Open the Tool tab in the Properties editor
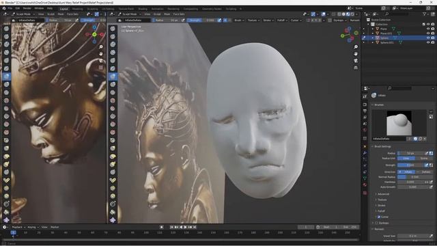This screenshot has height=246, width=437. tap(365, 96)
